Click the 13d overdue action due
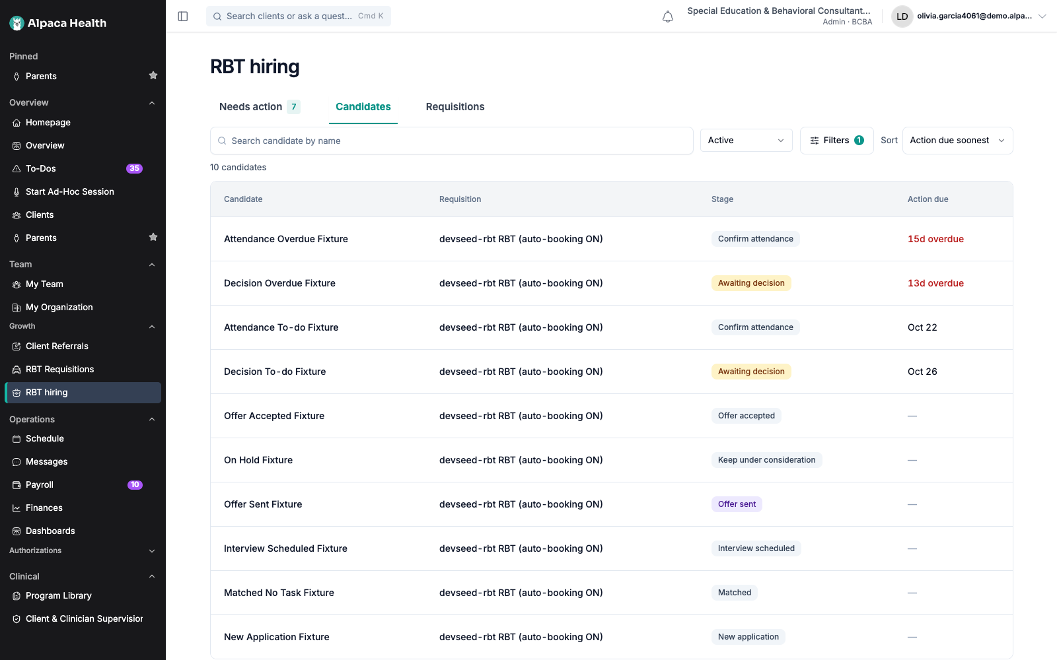Screen dimensions: 1057x660 (x=935, y=283)
